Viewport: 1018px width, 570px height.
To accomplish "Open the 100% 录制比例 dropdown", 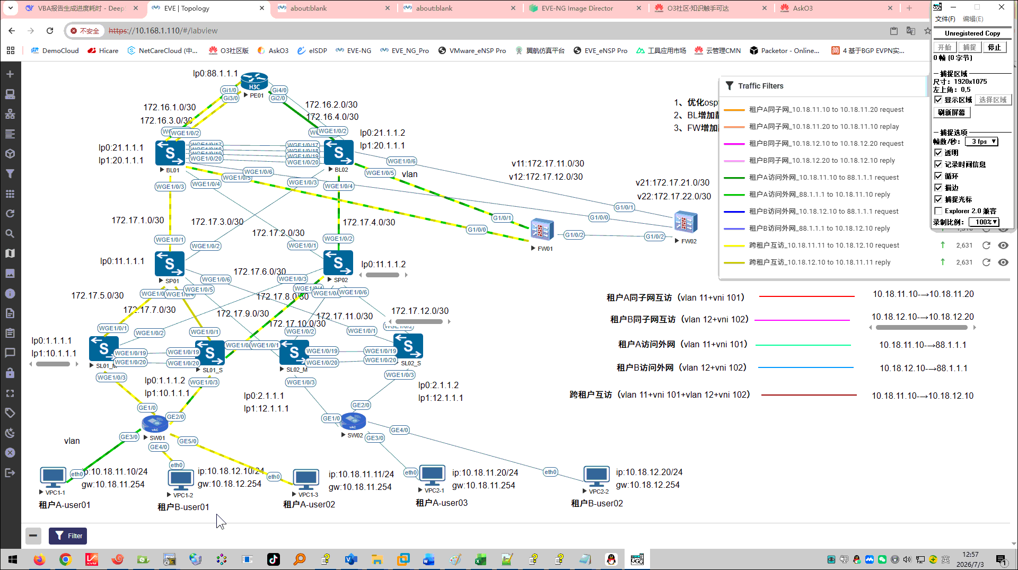I will [x=984, y=222].
